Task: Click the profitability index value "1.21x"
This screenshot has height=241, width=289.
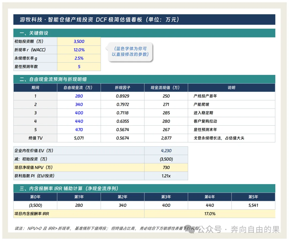Action: 166,176
